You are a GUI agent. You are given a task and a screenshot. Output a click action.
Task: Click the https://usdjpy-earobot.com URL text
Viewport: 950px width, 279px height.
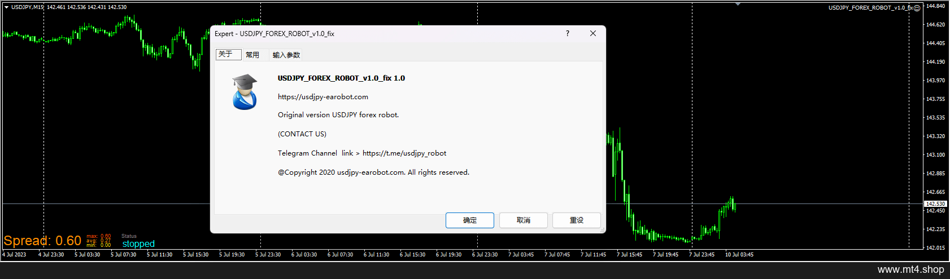pos(323,97)
